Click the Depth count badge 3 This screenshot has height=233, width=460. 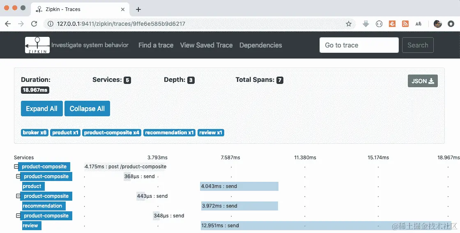point(191,80)
